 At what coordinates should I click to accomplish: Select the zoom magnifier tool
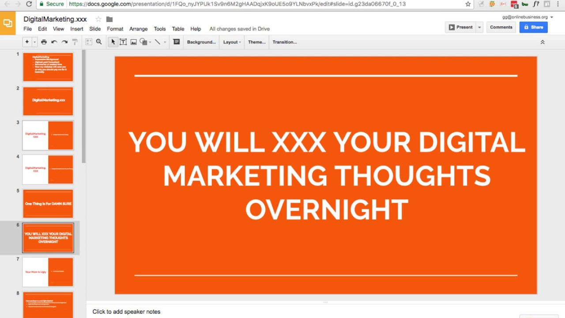click(99, 42)
